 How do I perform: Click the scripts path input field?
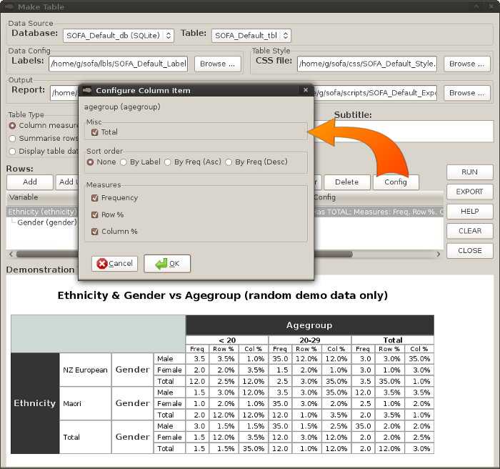click(375, 93)
